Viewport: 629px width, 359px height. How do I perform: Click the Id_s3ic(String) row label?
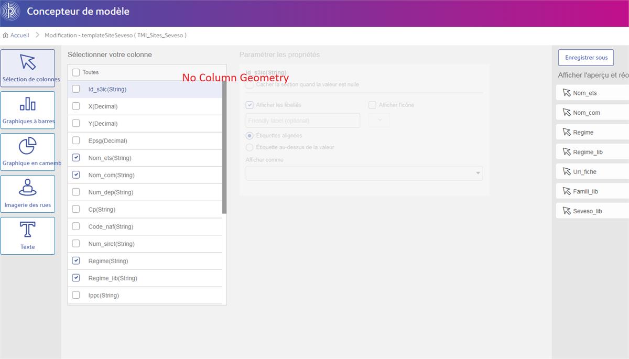107,89
